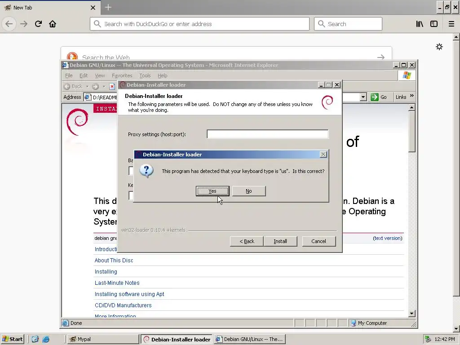The height and width of the screenshot is (345, 460).
Task: Open File menu in Internet Explorer
Action: (x=69, y=75)
